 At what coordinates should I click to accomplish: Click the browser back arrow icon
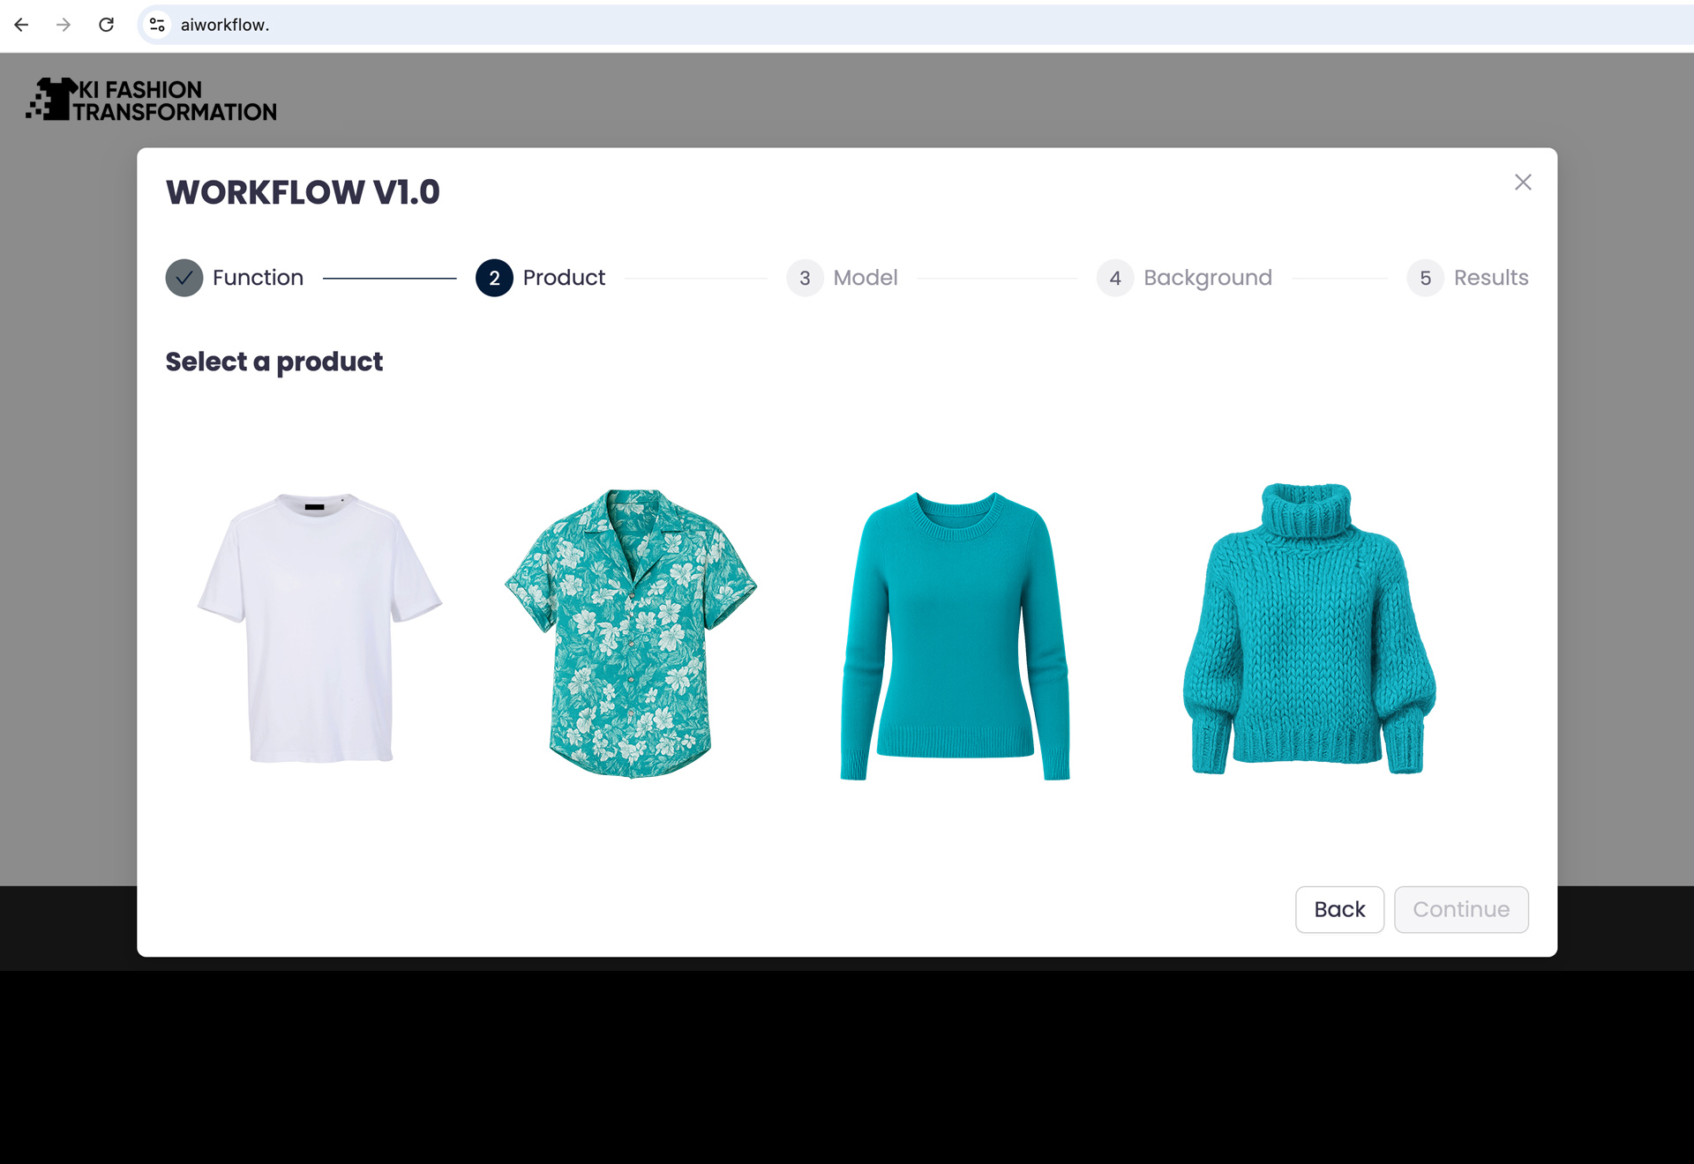[x=21, y=25]
